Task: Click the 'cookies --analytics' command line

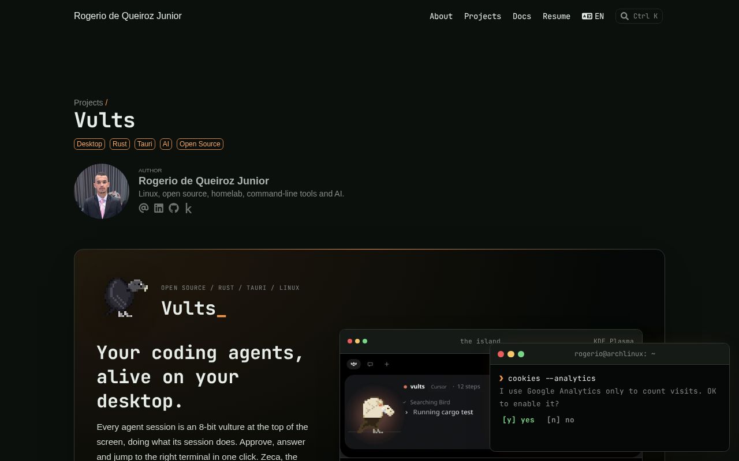Action: [x=551, y=379]
